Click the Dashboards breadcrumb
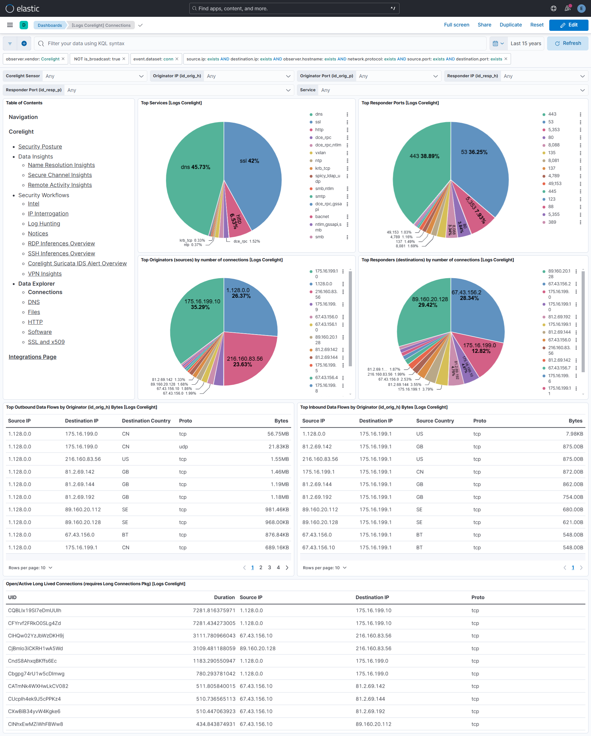Viewport: 591px width, 736px height. [x=50, y=25]
